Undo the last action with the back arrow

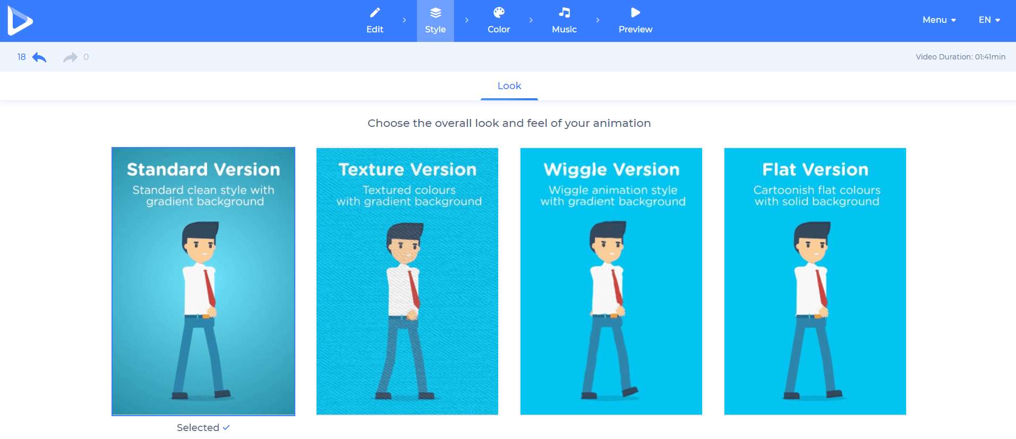[39, 57]
